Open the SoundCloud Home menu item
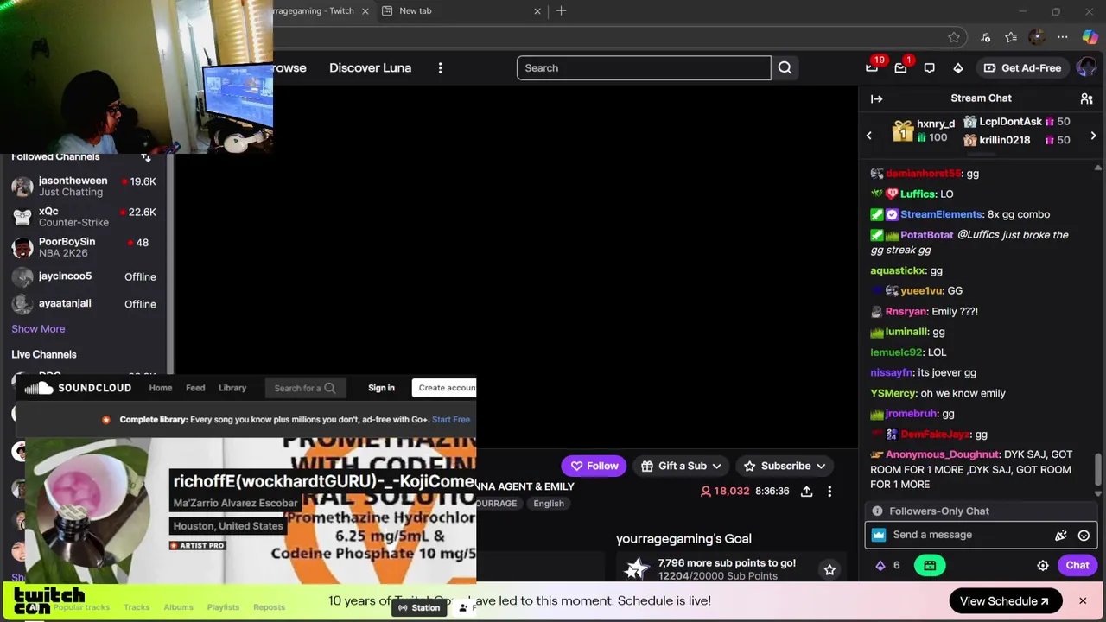 coord(160,388)
